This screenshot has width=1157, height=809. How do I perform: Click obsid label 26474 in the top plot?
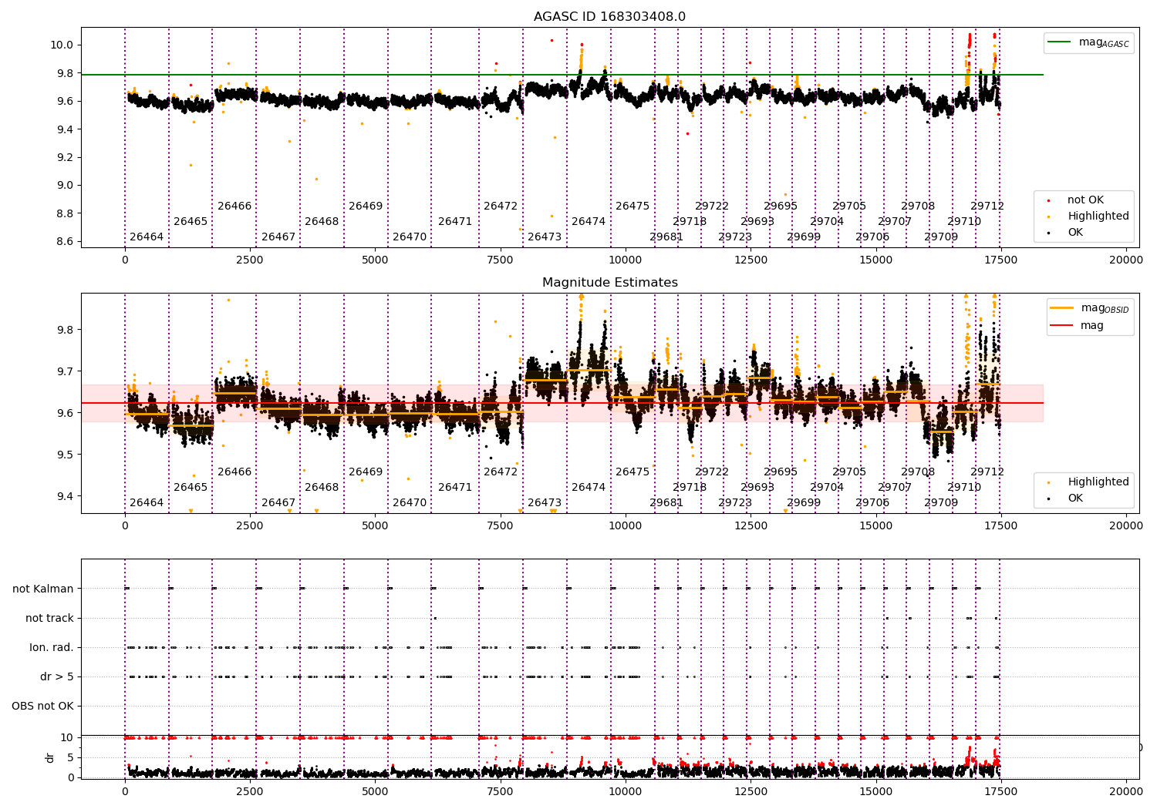tap(589, 221)
